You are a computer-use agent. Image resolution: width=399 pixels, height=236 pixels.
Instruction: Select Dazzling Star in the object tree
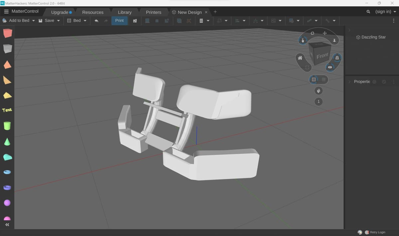(373, 37)
